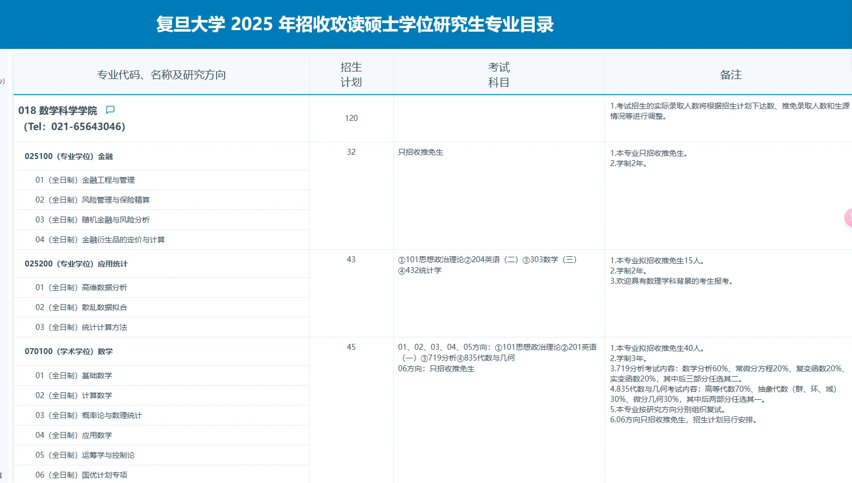
Task: Select direction 01（全日制）基础数学
Action: coord(161,376)
